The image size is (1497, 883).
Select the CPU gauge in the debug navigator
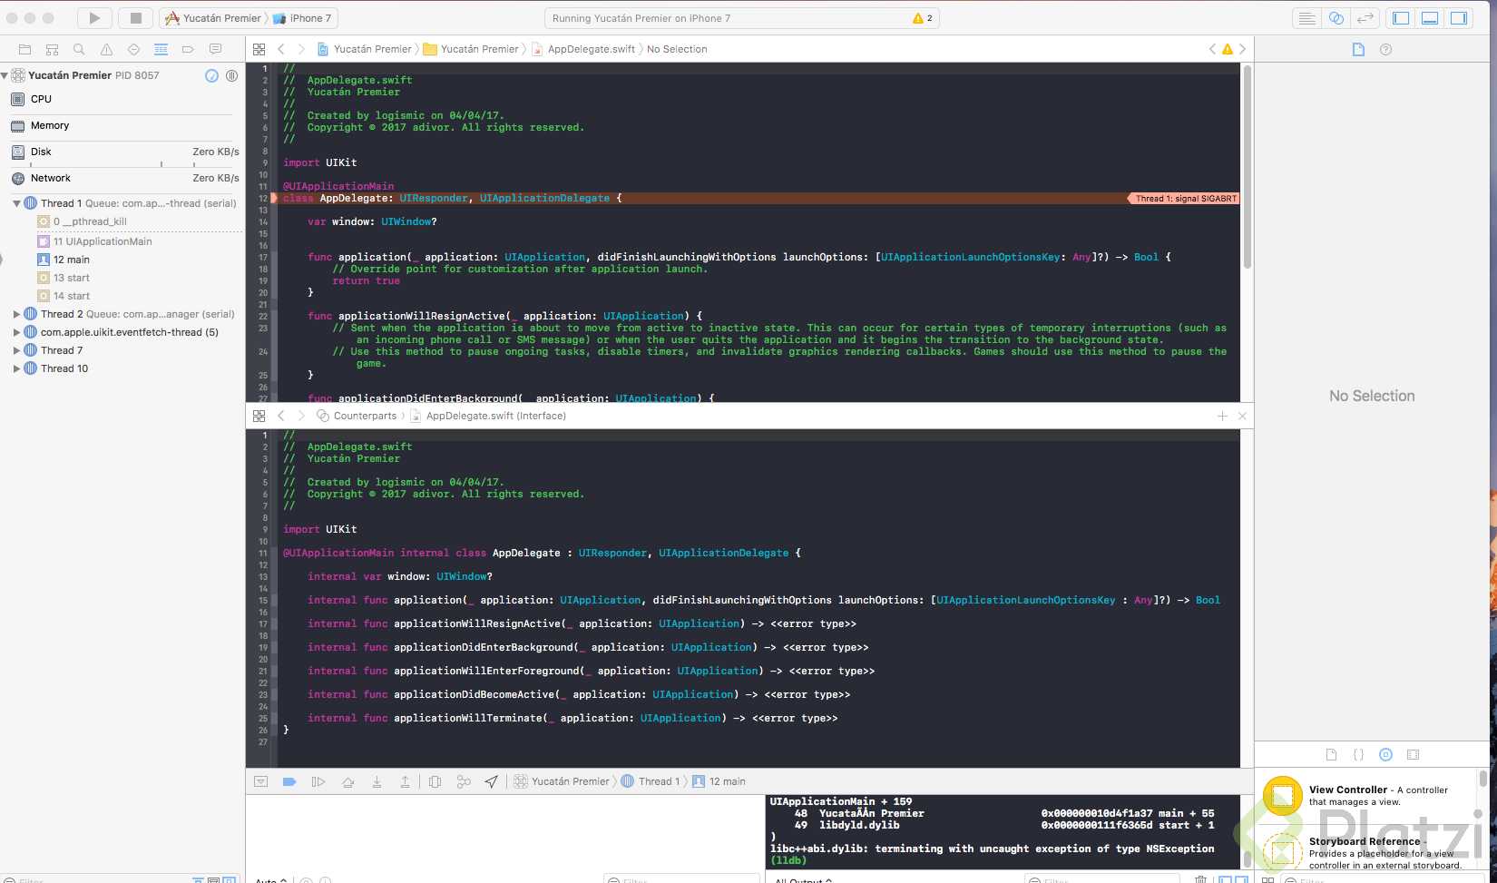pos(41,99)
